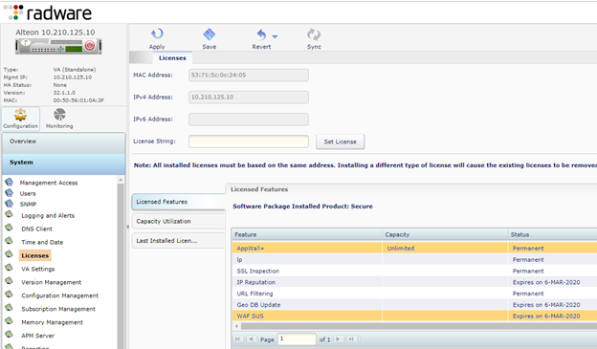
Task: Select the SSL Inspection row
Action: (x=414, y=271)
